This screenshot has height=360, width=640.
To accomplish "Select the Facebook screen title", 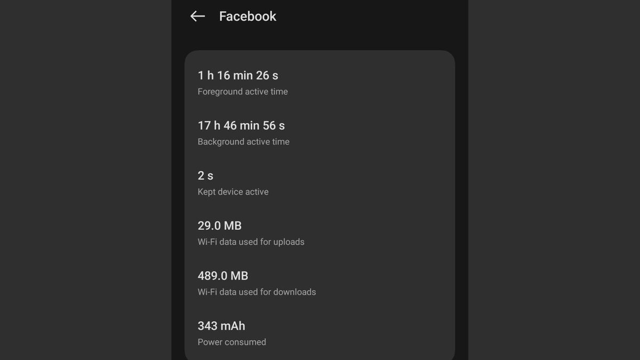I will point(247,17).
